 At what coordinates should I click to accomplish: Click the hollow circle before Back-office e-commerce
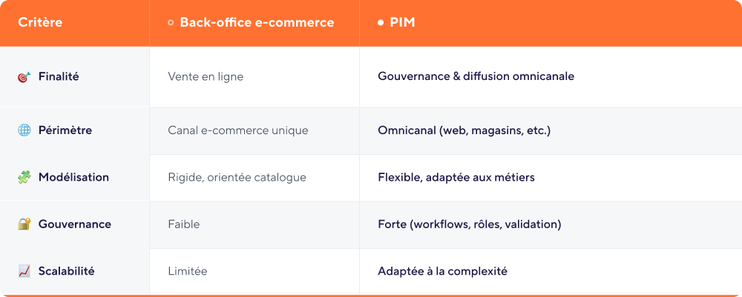(171, 23)
